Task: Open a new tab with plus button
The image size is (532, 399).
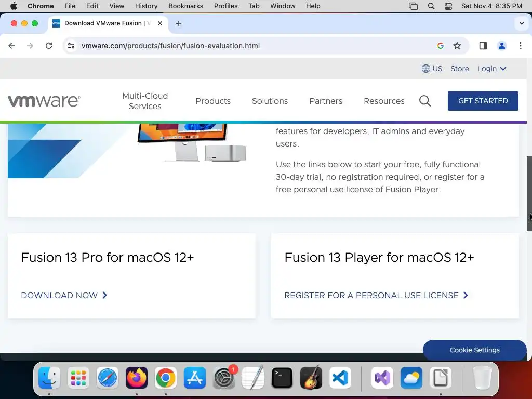Action: tap(179, 23)
